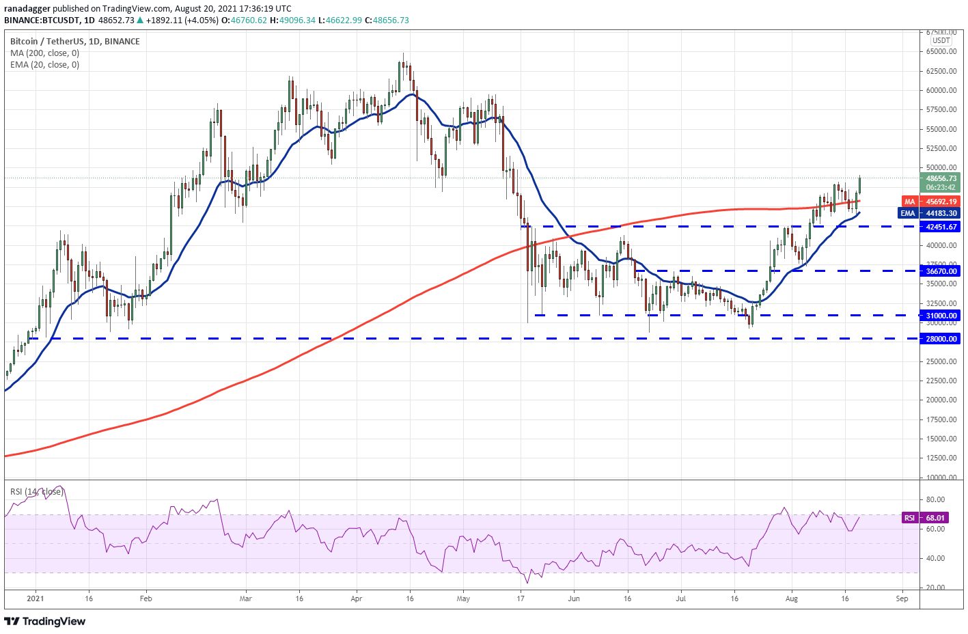Click the Apr label on time axis
The height and width of the screenshot is (634, 968).
[356, 598]
